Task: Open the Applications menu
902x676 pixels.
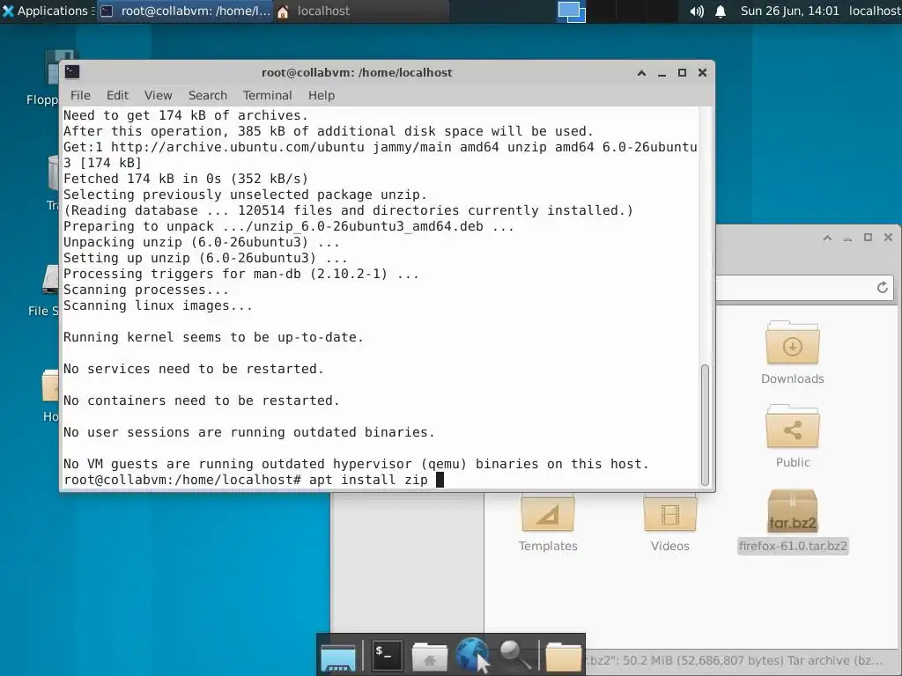Action: (48, 11)
